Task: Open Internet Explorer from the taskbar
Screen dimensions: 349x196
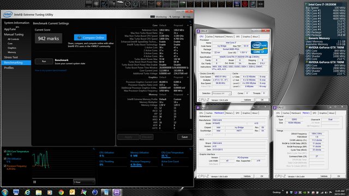Action: 27,192
